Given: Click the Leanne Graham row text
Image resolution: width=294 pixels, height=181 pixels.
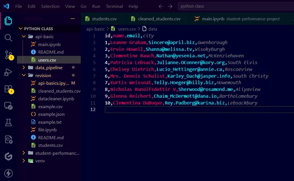Looking at the screenshot, I should [166, 42].
